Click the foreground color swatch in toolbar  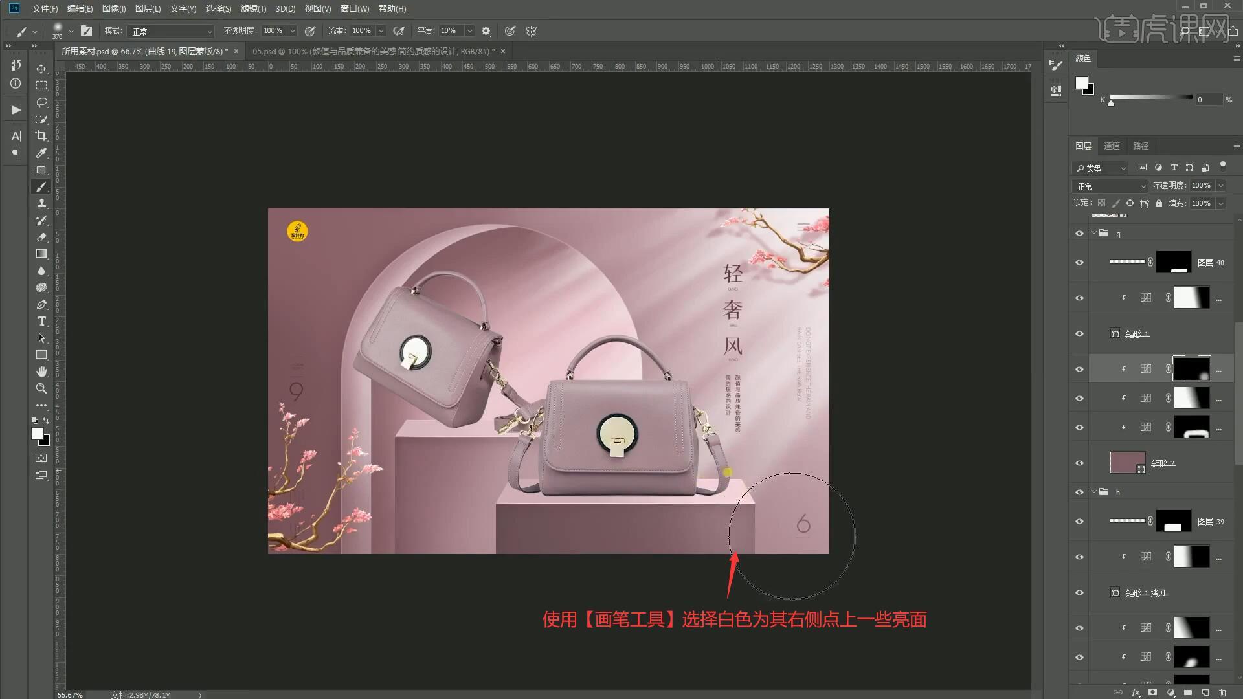tap(38, 434)
